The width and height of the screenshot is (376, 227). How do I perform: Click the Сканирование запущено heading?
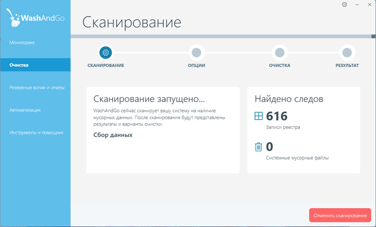pos(149,99)
